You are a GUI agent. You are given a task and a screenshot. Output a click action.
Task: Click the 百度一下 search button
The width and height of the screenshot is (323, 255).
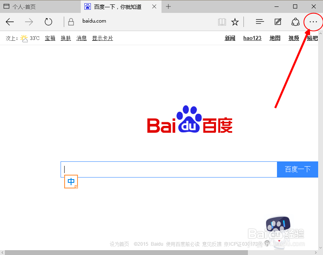click(298, 169)
